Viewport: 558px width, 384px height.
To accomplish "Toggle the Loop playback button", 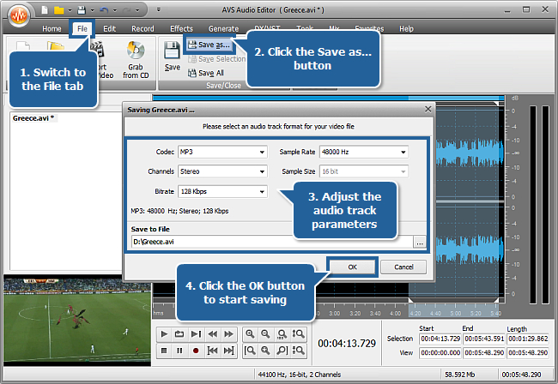I will point(179,334).
